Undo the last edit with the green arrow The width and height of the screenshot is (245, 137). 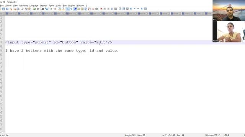pyautogui.click(x=34, y=9)
